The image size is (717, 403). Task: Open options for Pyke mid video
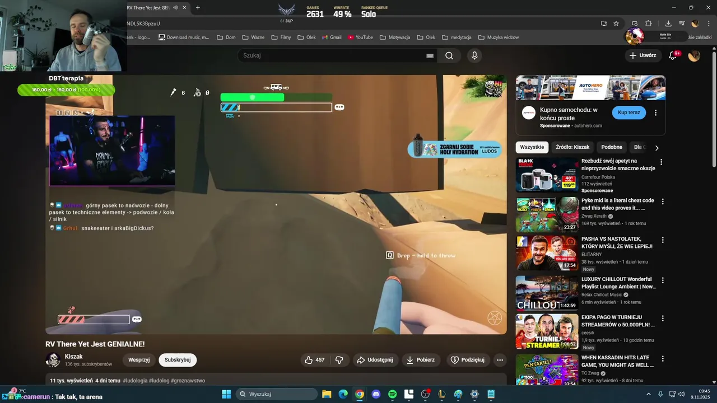(663, 201)
